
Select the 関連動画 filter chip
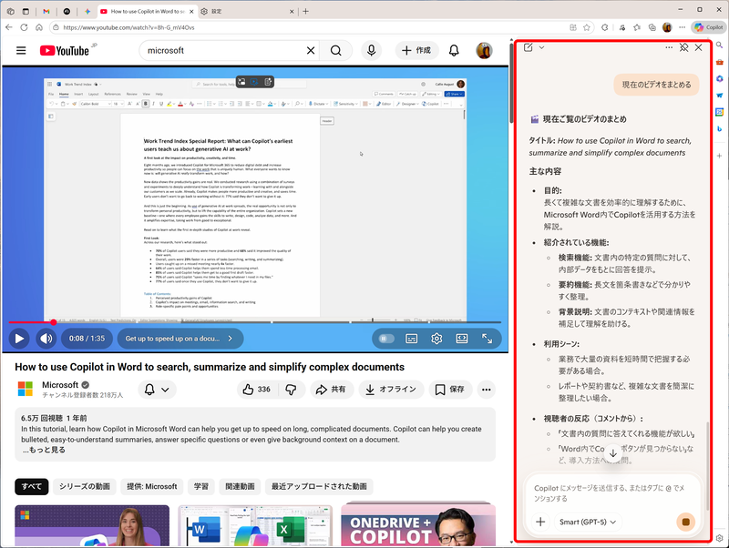[239, 486]
